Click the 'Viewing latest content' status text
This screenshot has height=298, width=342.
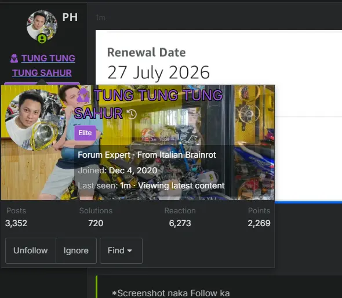pyautogui.click(x=181, y=186)
